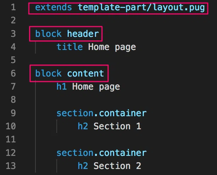This screenshot has width=217, height=175.
Task: Click 'block' keyword before 'content'
Action: coord(49,73)
